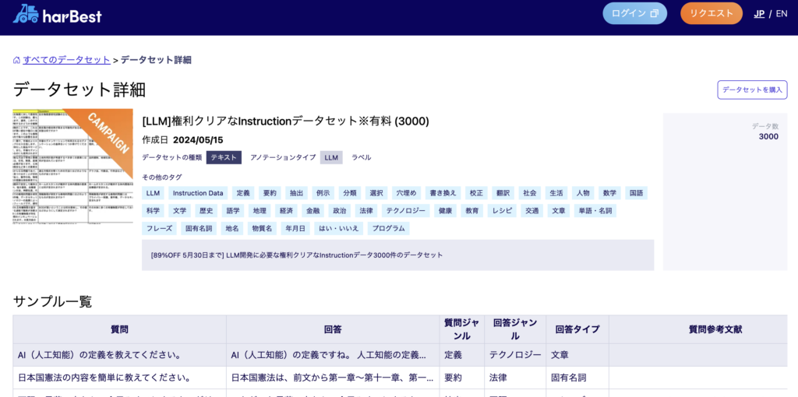Screen dimensions: 798x397
Task: Open the dataset campaign thumbnail
Action: coord(72,166)
